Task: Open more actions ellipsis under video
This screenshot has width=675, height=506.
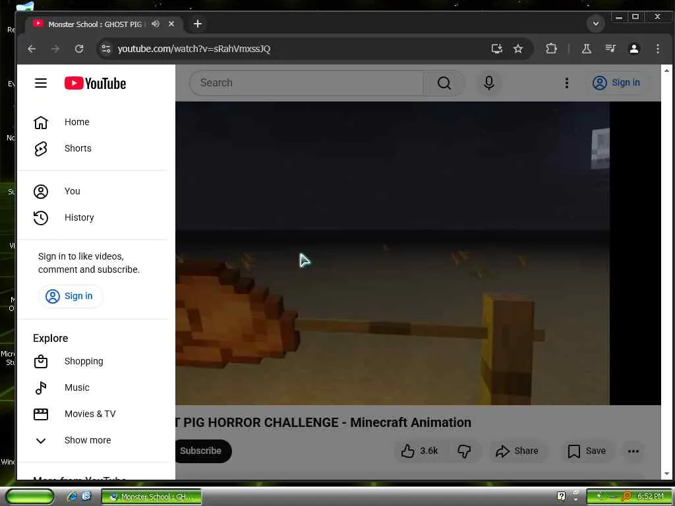Action: point(633,451)
